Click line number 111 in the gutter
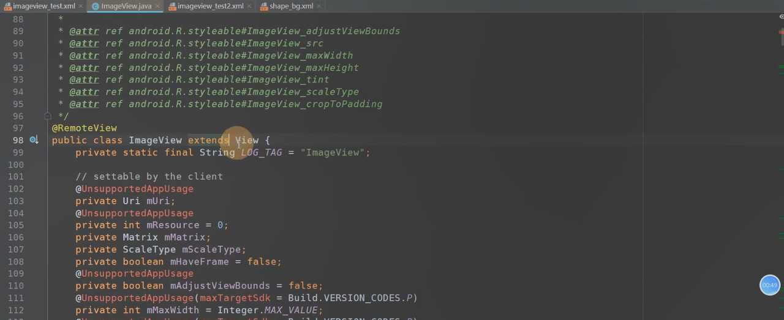Viewport: 784px width, 320px height. [x=16, y=298]
